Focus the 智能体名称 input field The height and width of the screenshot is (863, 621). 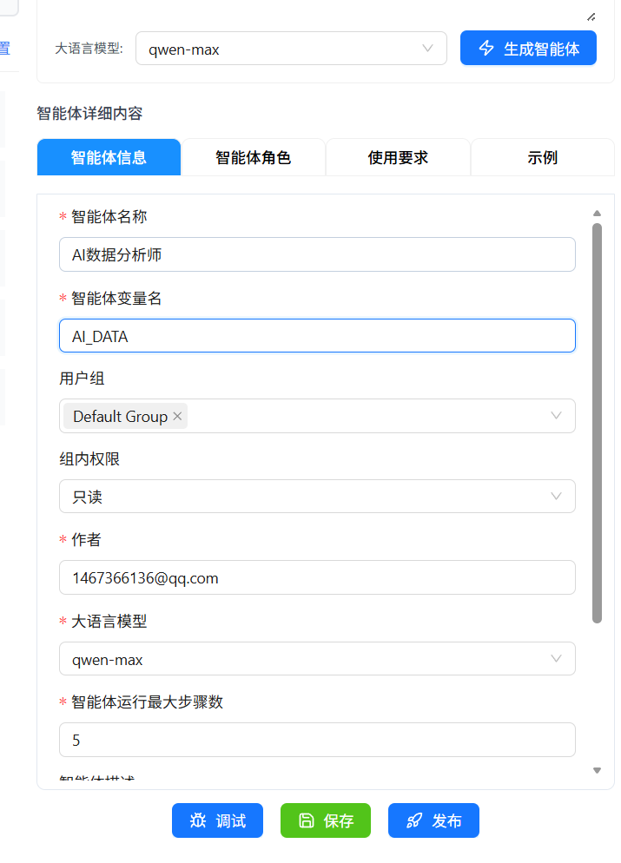pyautogui.click(x=317, y=254)
